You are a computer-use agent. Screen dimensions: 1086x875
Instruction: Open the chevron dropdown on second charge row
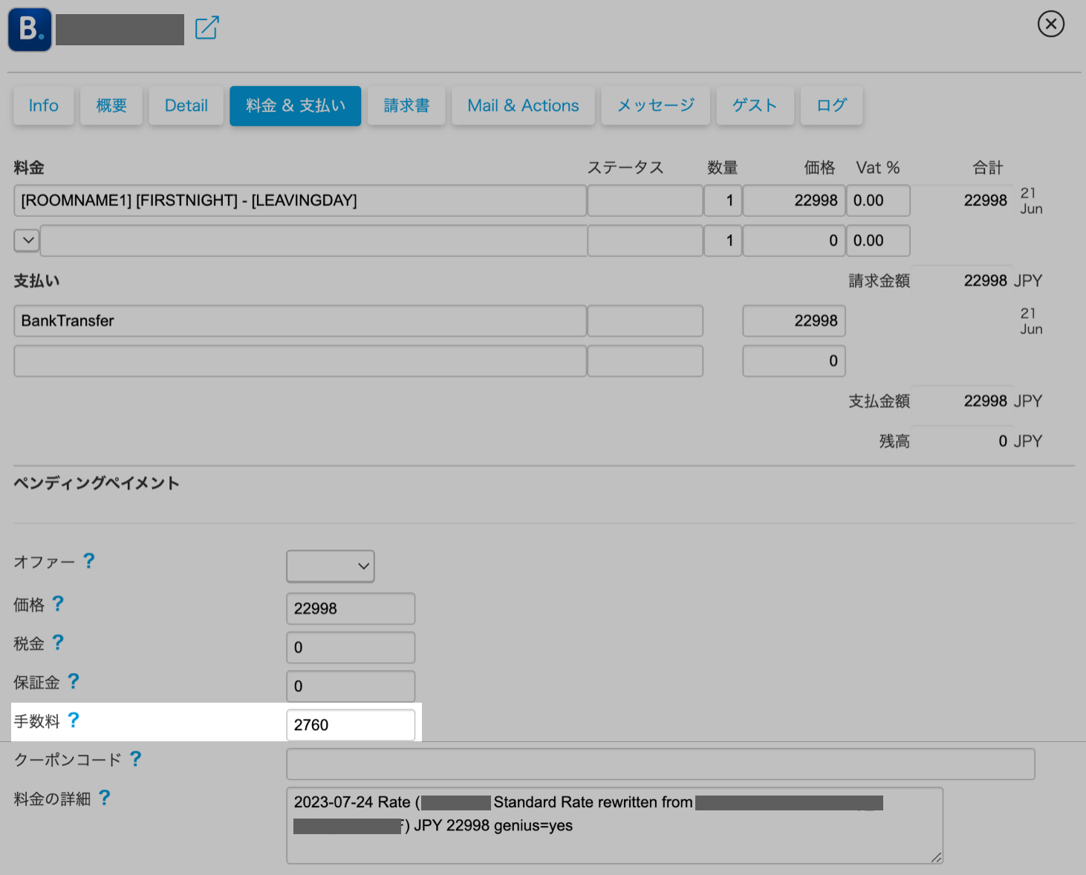pos(27,241)
